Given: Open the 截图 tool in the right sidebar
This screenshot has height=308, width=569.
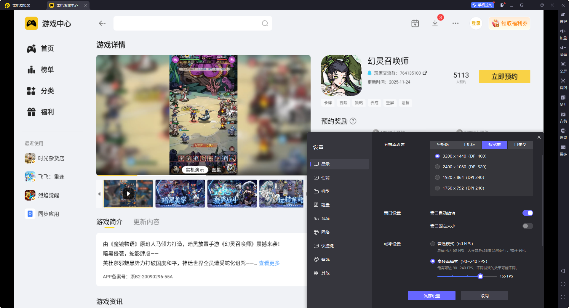Looking at the screenshot, I should coord(563,84).
